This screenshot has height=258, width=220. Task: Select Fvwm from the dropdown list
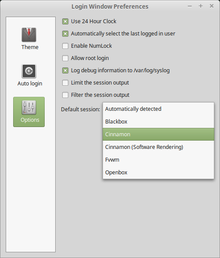click(158, 159)
